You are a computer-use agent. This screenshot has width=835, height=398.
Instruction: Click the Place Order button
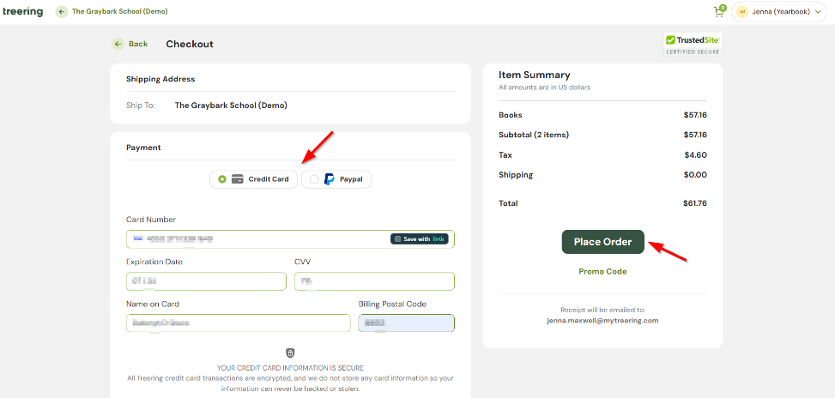(602, 242)
